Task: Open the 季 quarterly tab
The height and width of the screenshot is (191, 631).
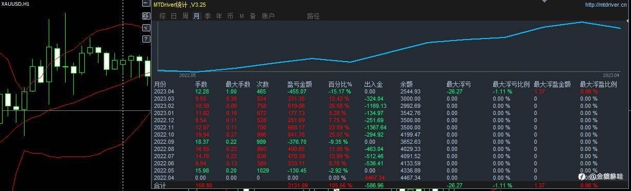Action: pyautogui.click(x=207, y=16)
